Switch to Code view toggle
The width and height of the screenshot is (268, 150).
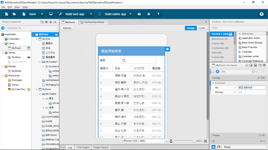point(202,28)
